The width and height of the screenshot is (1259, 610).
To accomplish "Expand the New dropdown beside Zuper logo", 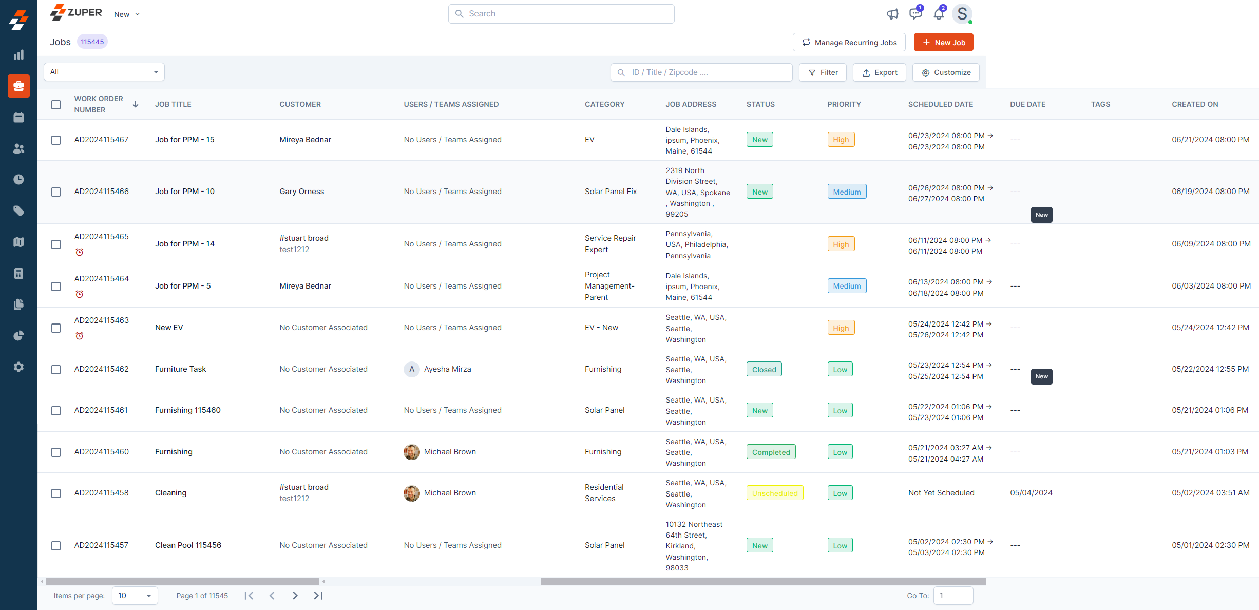I will click(126, 14).
